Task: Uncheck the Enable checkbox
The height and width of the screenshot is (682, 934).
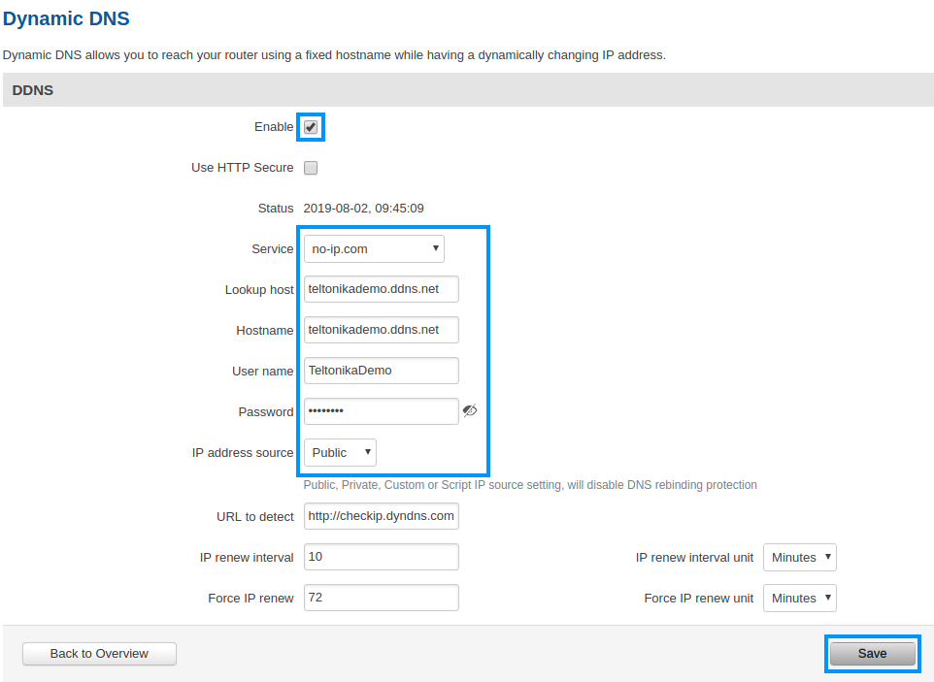Action: (311, 127)
